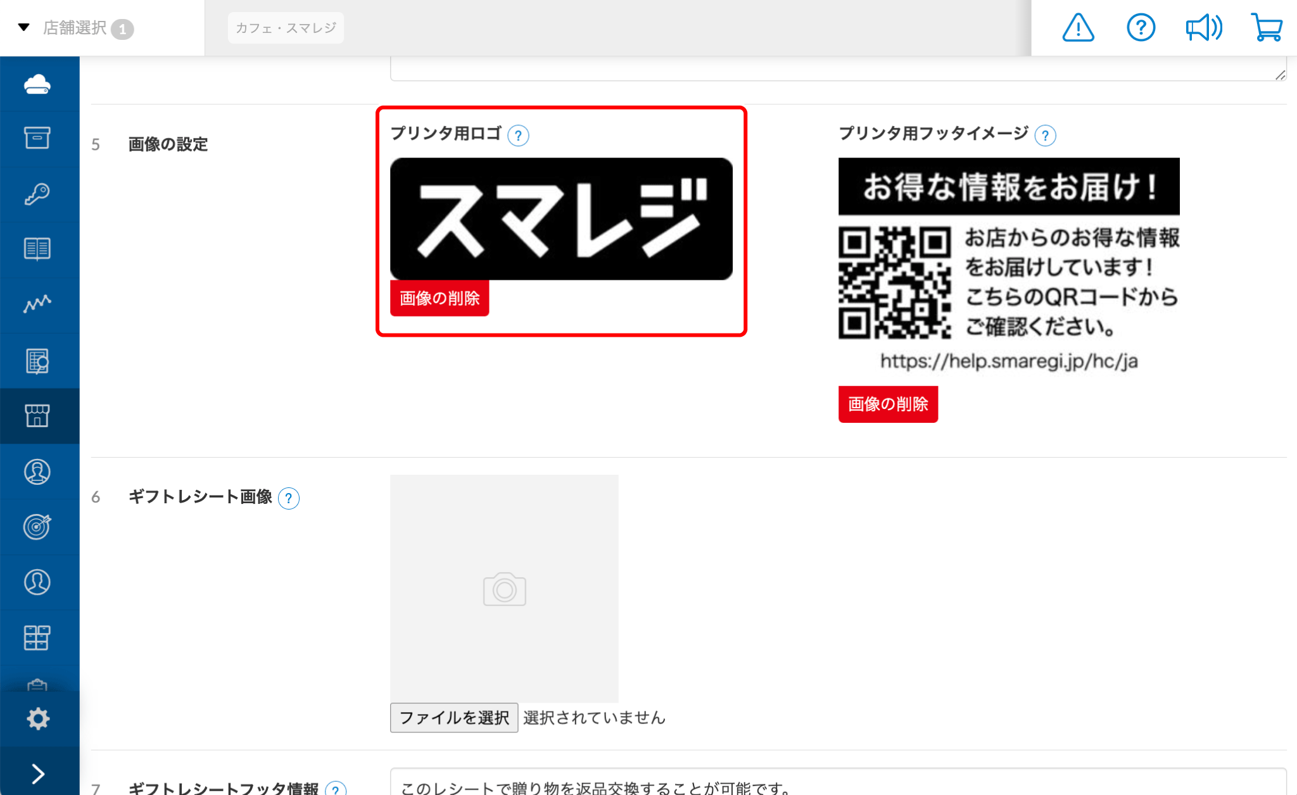Open the archive box icon in sidebar
Image resolution: width=1297 pixels, height=795 pixels.
tap(37, 138)
